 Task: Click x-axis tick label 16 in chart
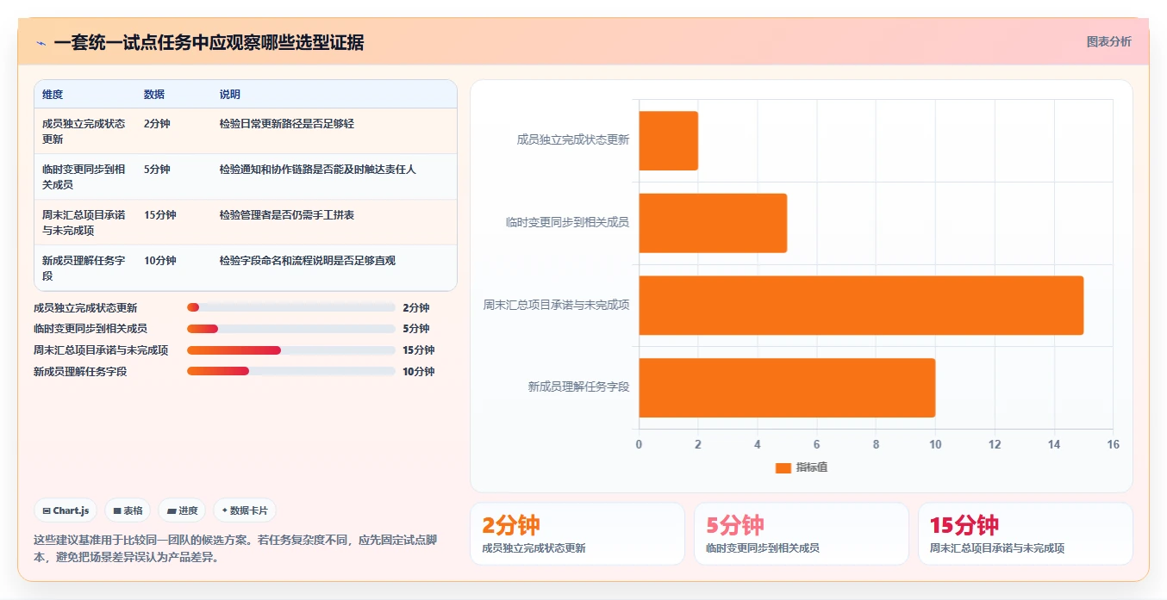pyautogui.click(x=1113, y=444)
